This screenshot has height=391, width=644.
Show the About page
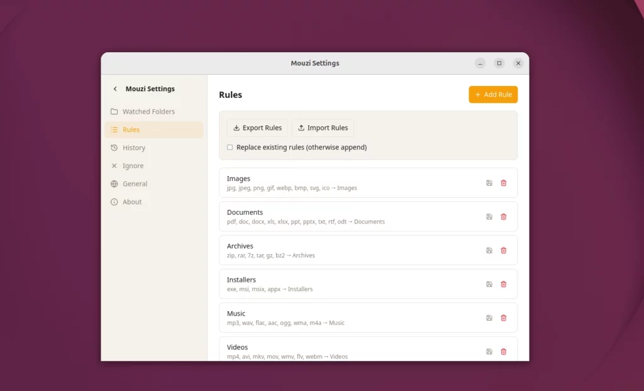[x=154, y=201]
